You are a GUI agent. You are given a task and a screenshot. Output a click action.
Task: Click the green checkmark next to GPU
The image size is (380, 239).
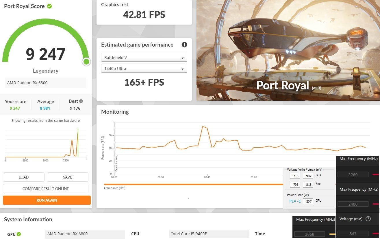click(19, 234)
